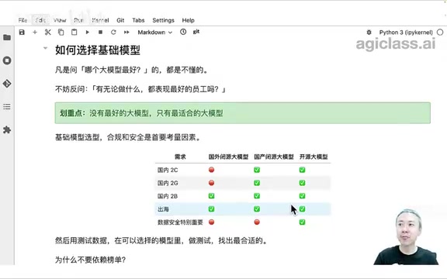The image size is (447, 279).
Task: Click the 国外闭源大模型 column header
Action: tap(228, 157)
